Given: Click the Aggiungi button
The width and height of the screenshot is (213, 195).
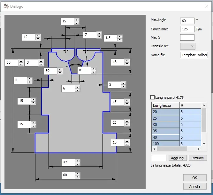Looking at the screenshot, I should point(177,158).
